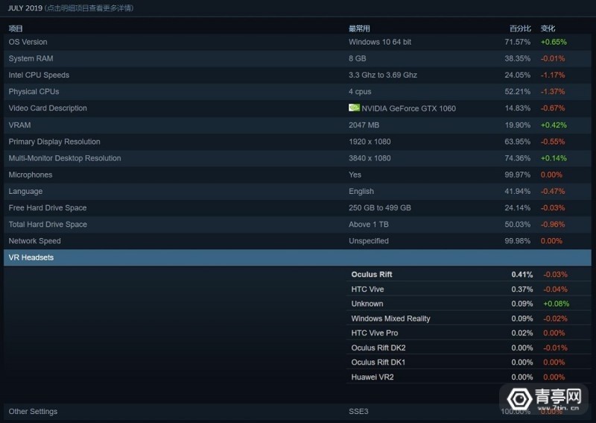Click the 'Oculus Rift DK2' headset row

pos(469,348)
